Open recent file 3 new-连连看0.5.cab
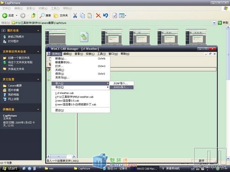This screenshot has width=230, height=172. tap(80, 101)
